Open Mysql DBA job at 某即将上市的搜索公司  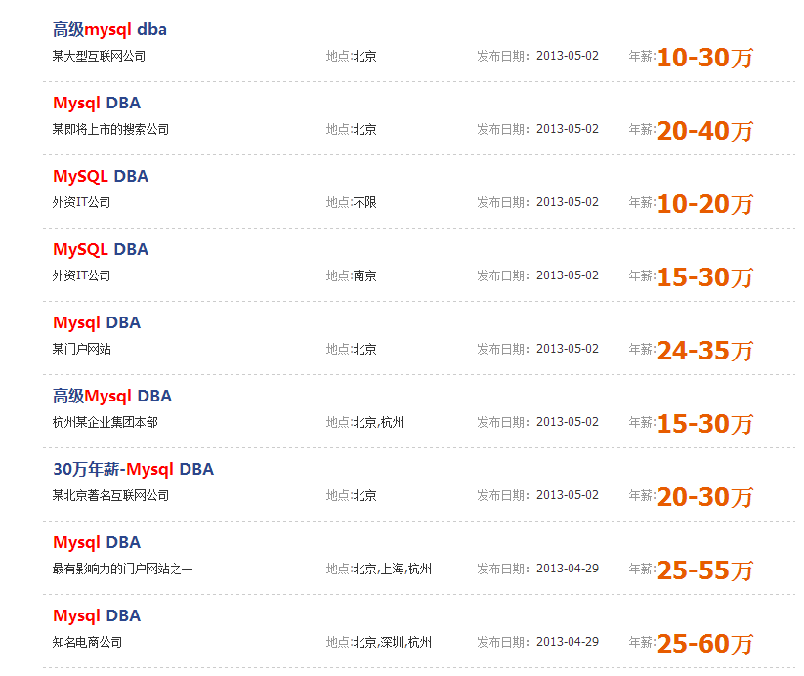coord(97,104)
